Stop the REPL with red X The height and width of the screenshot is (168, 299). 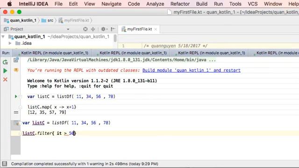(5, 79)
